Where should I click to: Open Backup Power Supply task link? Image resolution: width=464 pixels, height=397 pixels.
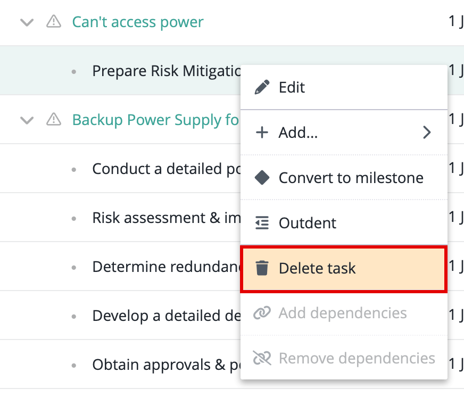155,120
